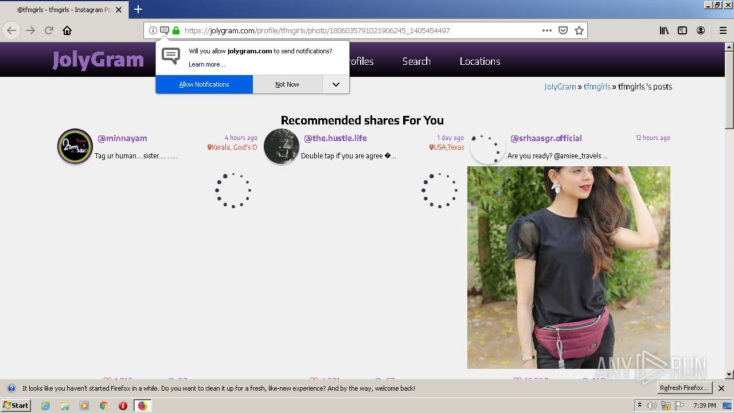Click the Not Now button
734x413 pixels.
pyautogui.click(x=287, y=84)
